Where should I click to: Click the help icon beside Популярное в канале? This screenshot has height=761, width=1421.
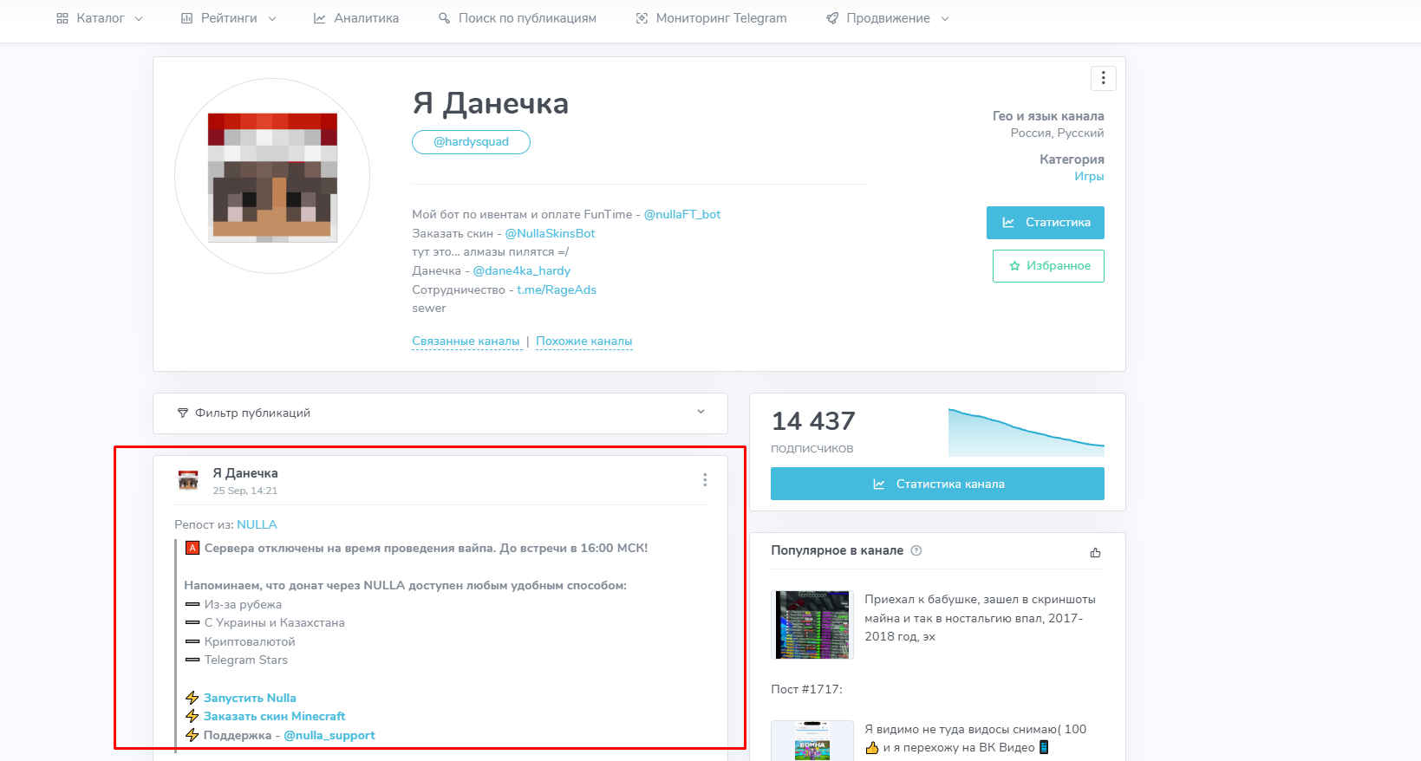[916, 550]
